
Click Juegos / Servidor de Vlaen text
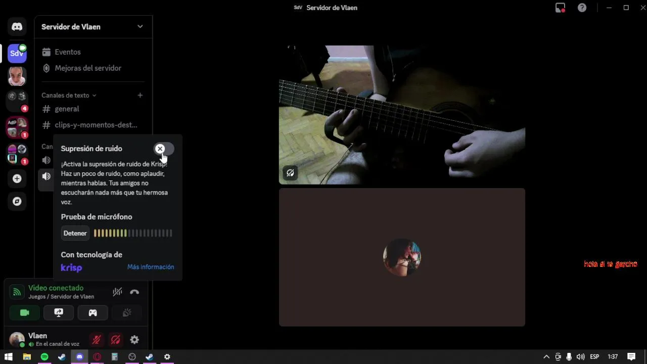coord(61,297)
